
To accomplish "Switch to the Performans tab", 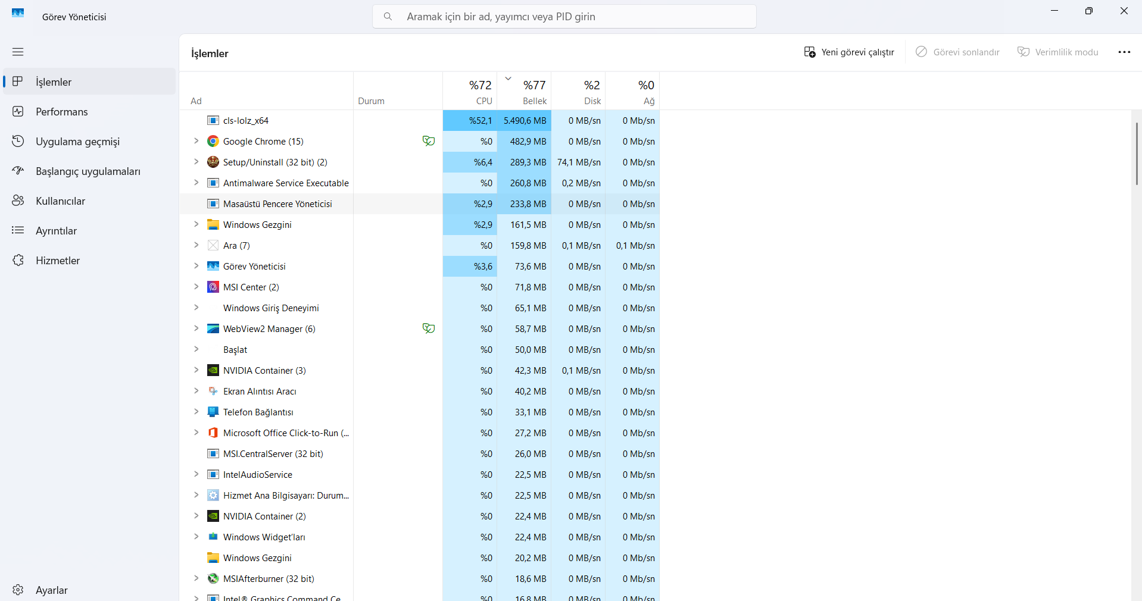I will click(x=89, y=111).
